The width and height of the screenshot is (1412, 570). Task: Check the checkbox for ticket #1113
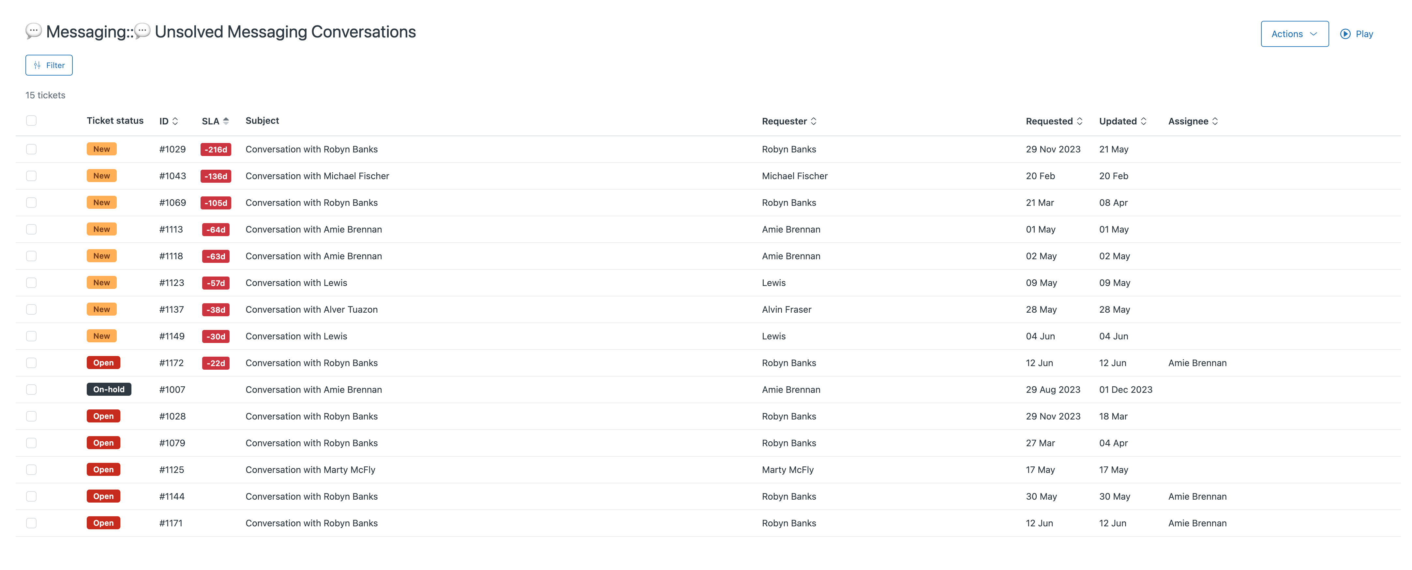tap(31, 229)
